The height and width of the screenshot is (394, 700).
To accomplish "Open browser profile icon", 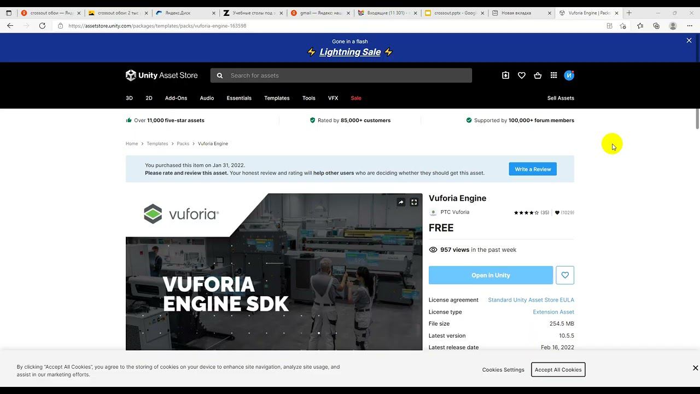I will [673, 26].
